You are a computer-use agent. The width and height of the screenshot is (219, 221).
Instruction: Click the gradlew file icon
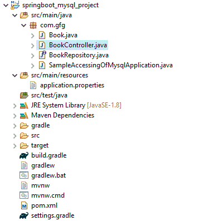(24, 165)
